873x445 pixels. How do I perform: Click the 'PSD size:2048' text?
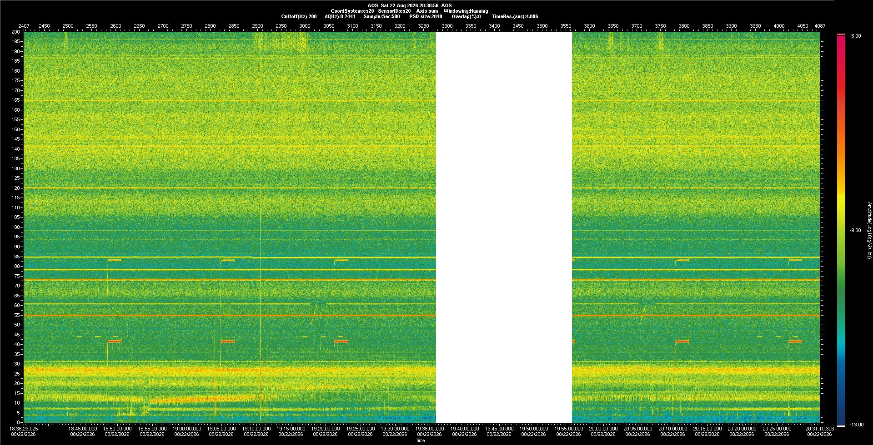tap(426, 16)
